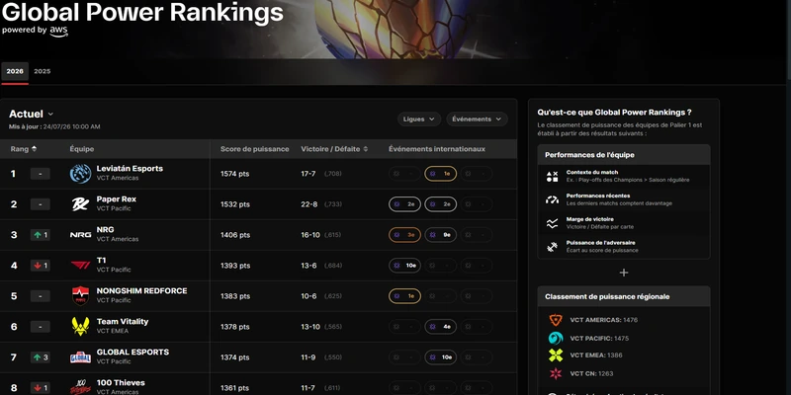Click T1's down 1 rank change indicator
Viewport: 791px width, 395px height.
[x=41, y=266]
